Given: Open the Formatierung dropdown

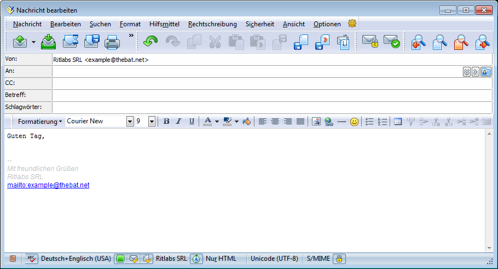Looking at the screenshot, I should pyautogui.click(x=40, y=122).
